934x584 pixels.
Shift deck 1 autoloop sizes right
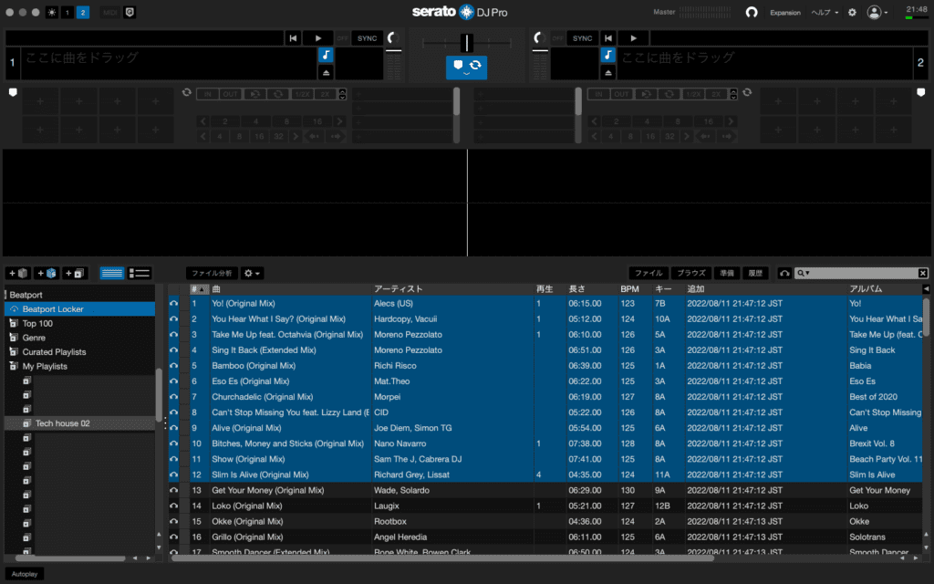point(339,121)
